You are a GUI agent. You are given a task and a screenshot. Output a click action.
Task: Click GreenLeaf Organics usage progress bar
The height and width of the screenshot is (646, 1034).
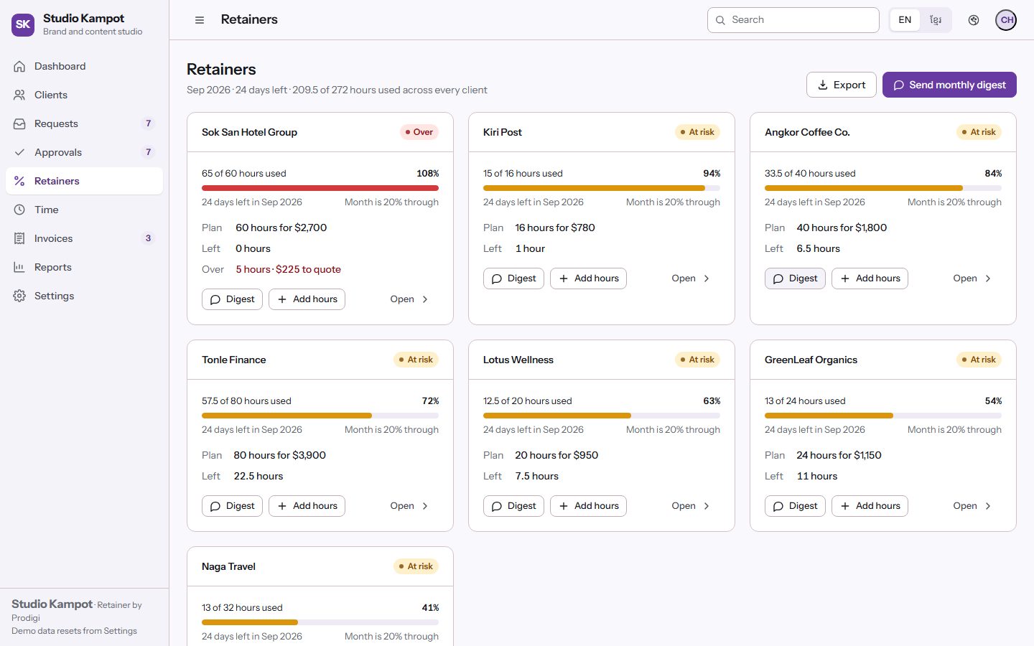883,416
